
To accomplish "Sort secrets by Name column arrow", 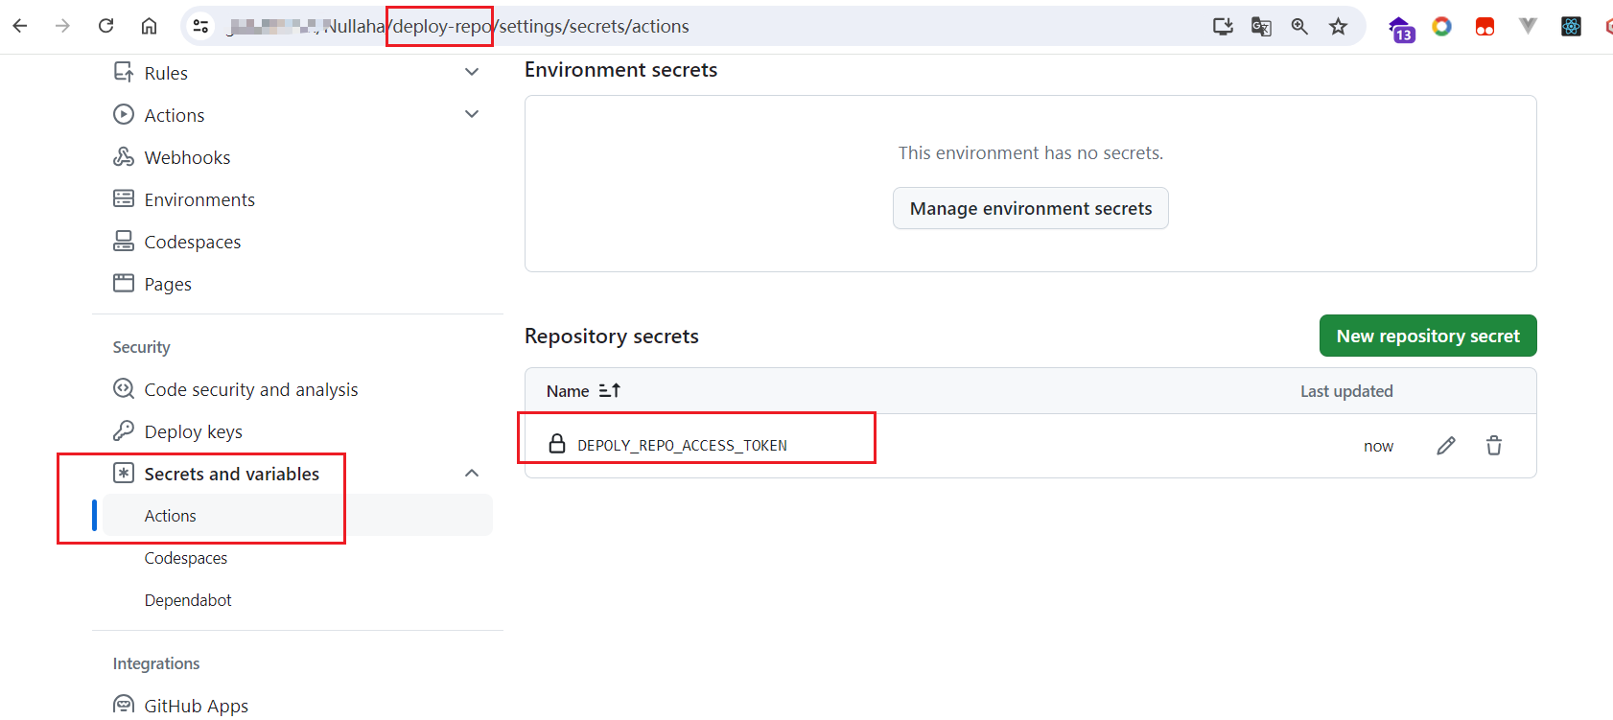I will (610, 391).
